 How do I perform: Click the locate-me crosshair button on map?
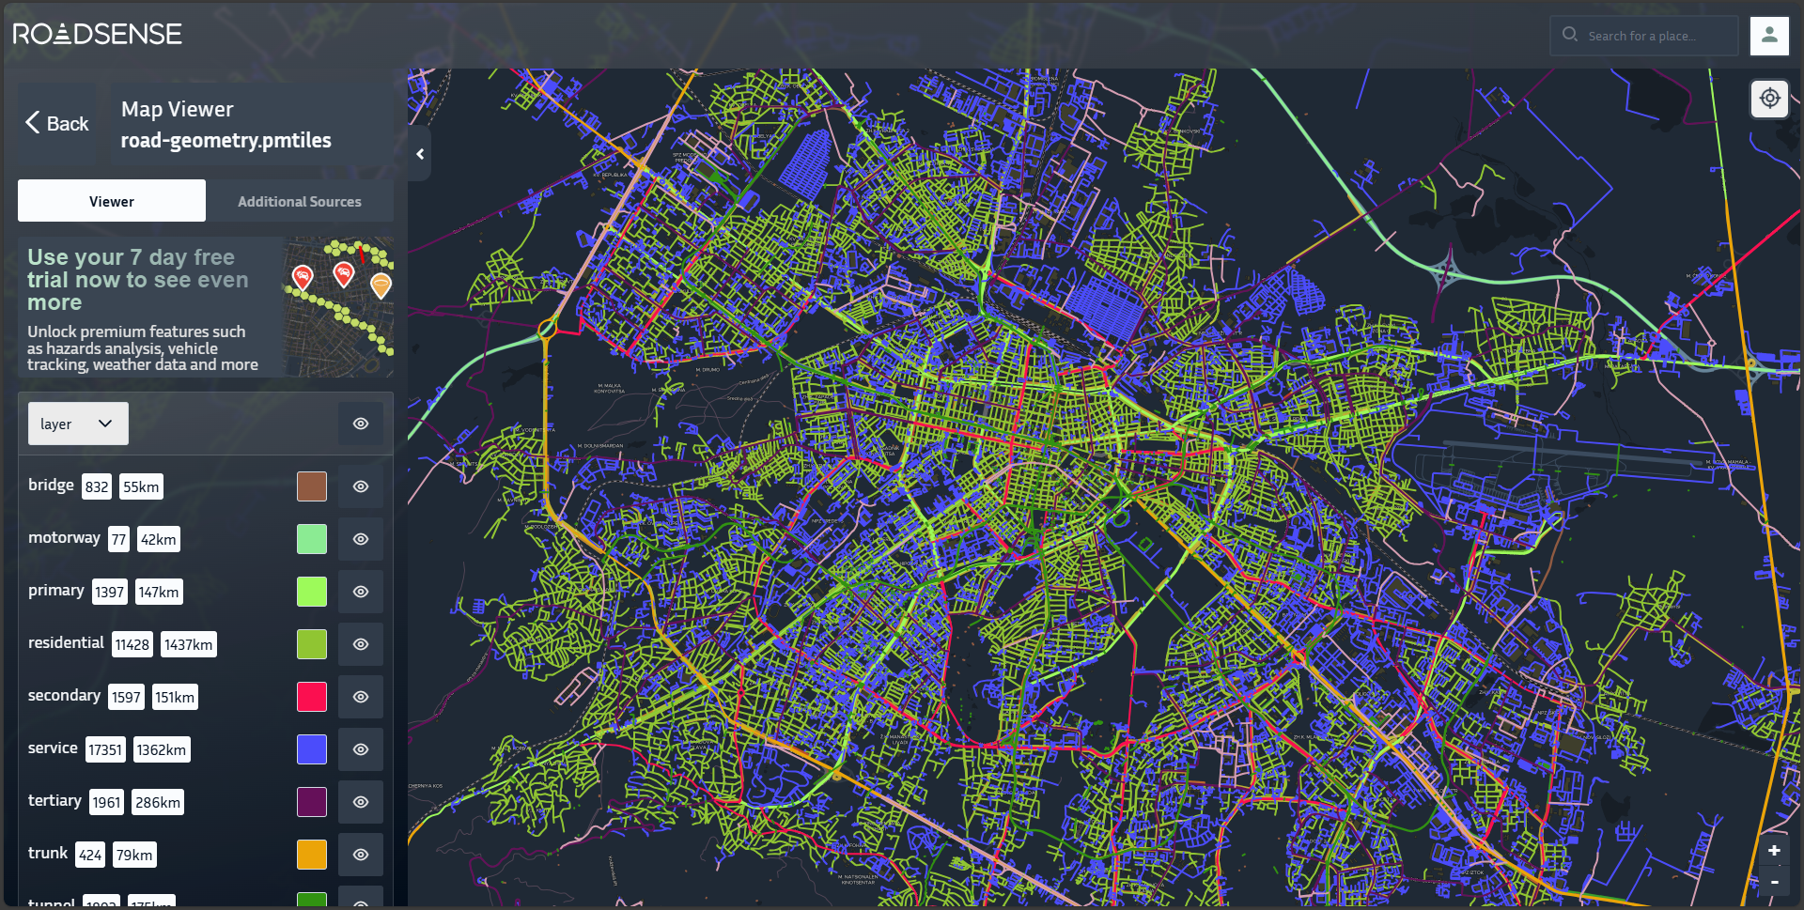(1770, 98)
